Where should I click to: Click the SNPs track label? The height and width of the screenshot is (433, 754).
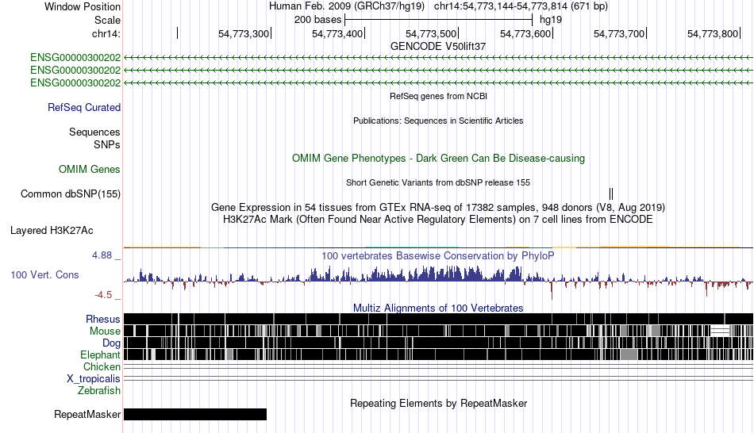[x=107, y=144]
